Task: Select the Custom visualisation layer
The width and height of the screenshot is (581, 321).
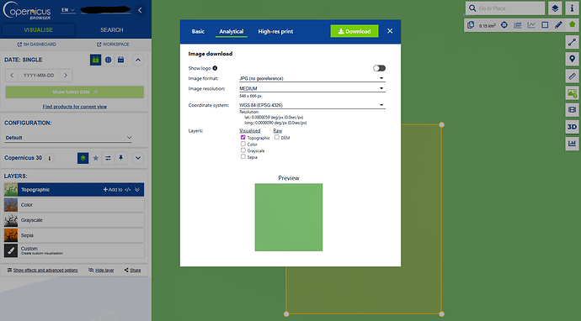Action: pyautogui.click(x=74, y=250)
